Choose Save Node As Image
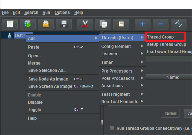Screen dimensions: 192x135 point(63,79)
